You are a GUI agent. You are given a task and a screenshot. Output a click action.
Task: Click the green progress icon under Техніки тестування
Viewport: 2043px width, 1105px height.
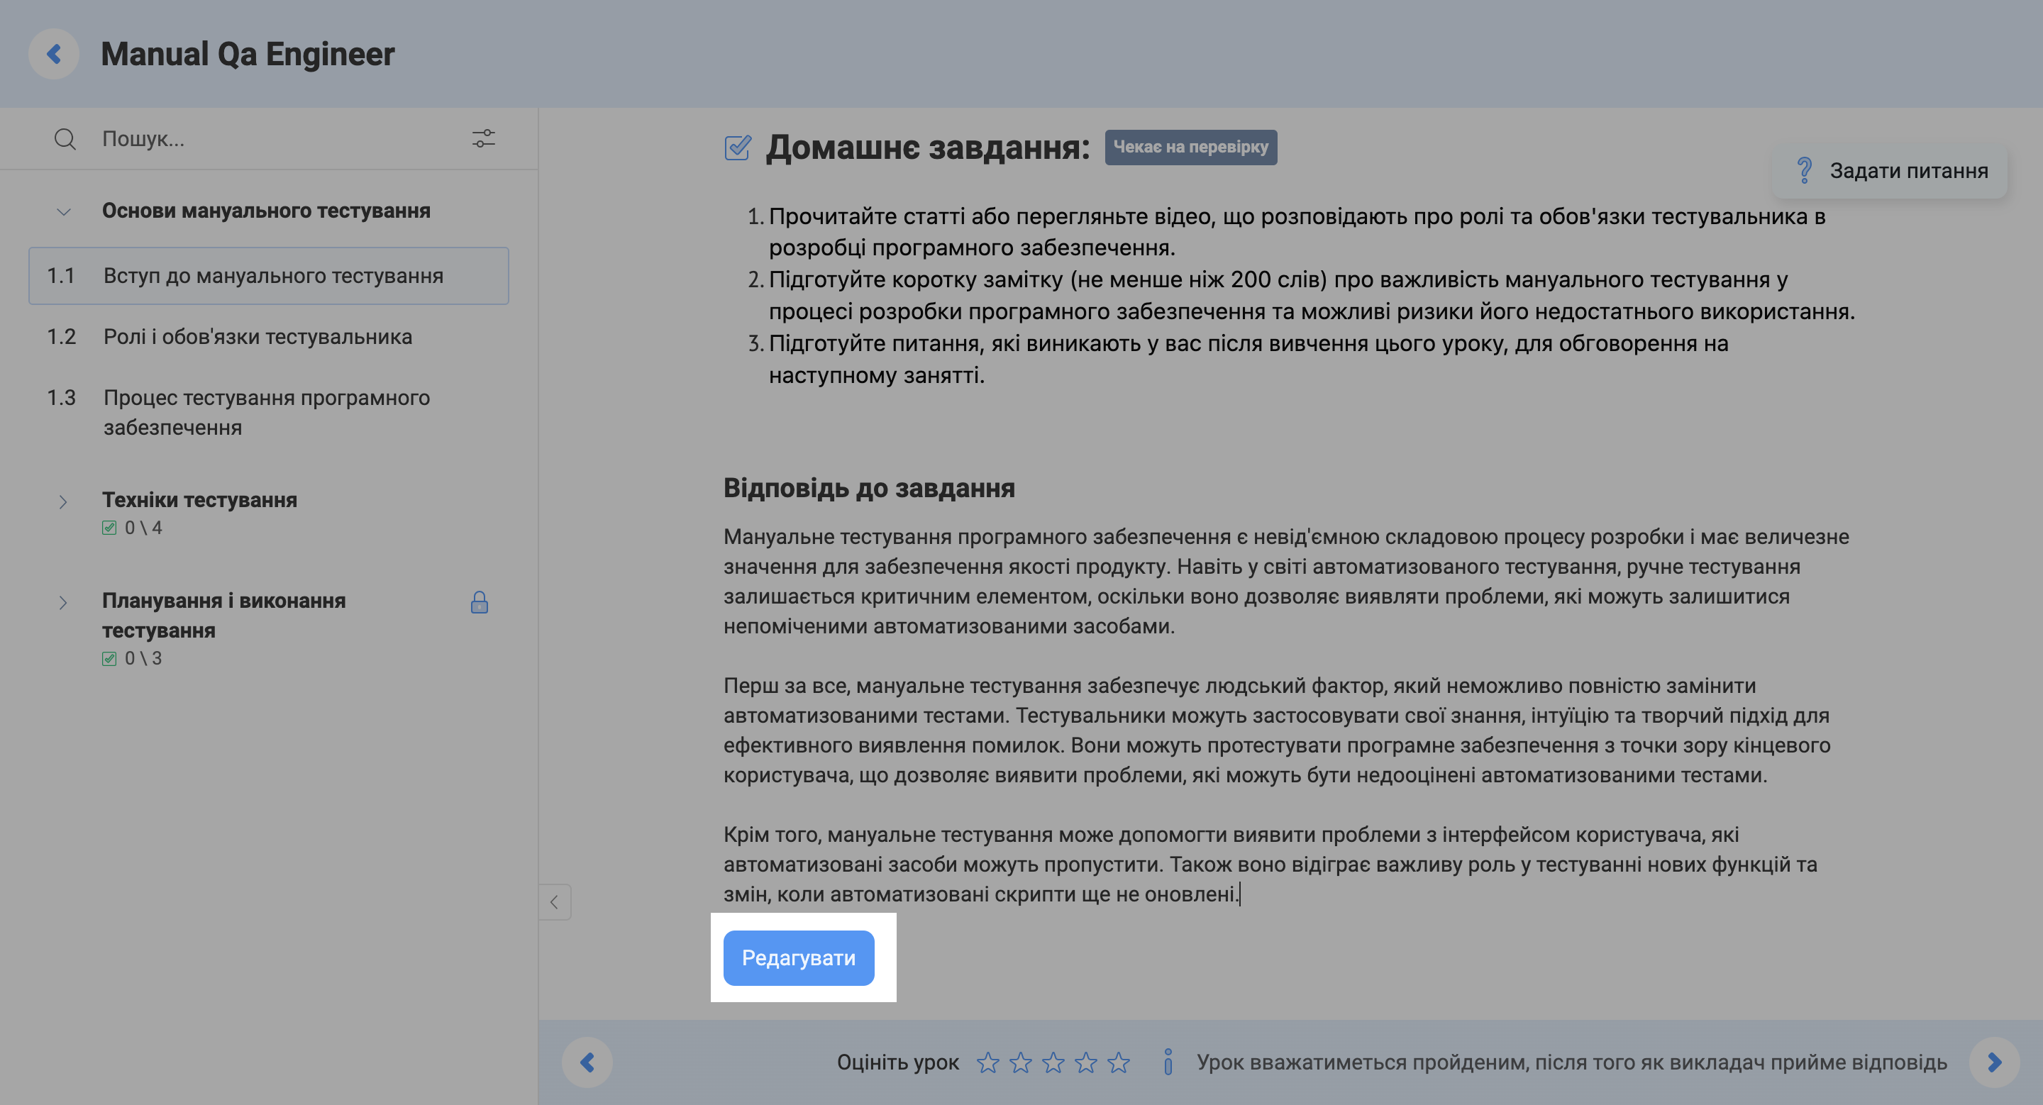[110, 526]
